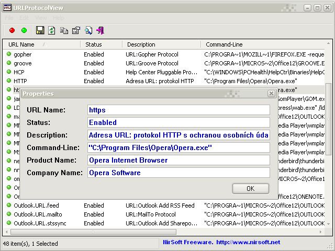Open the File menu
Screen dimensions: 335x251
pos(9,18)
